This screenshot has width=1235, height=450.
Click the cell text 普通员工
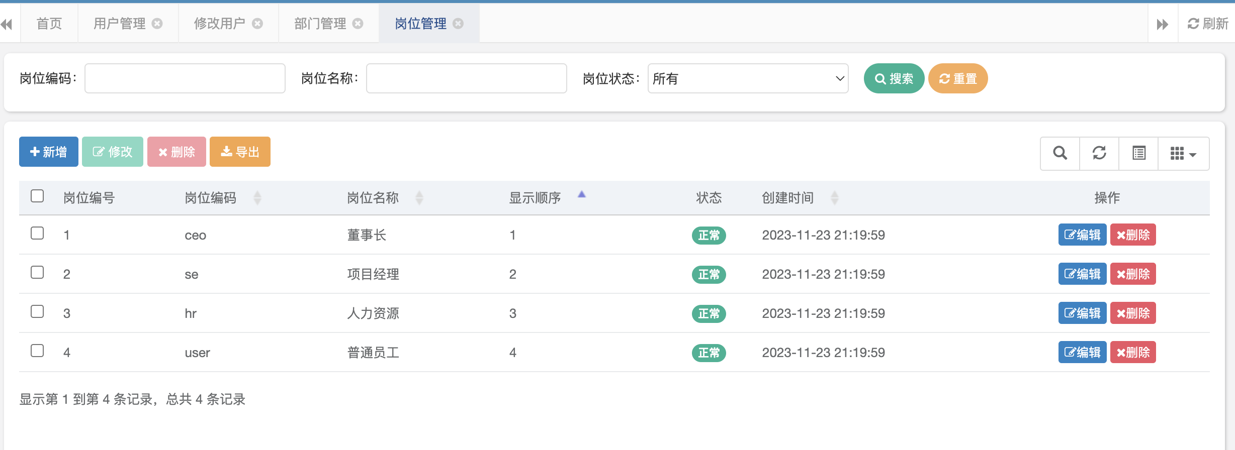[x=373, y=353]
